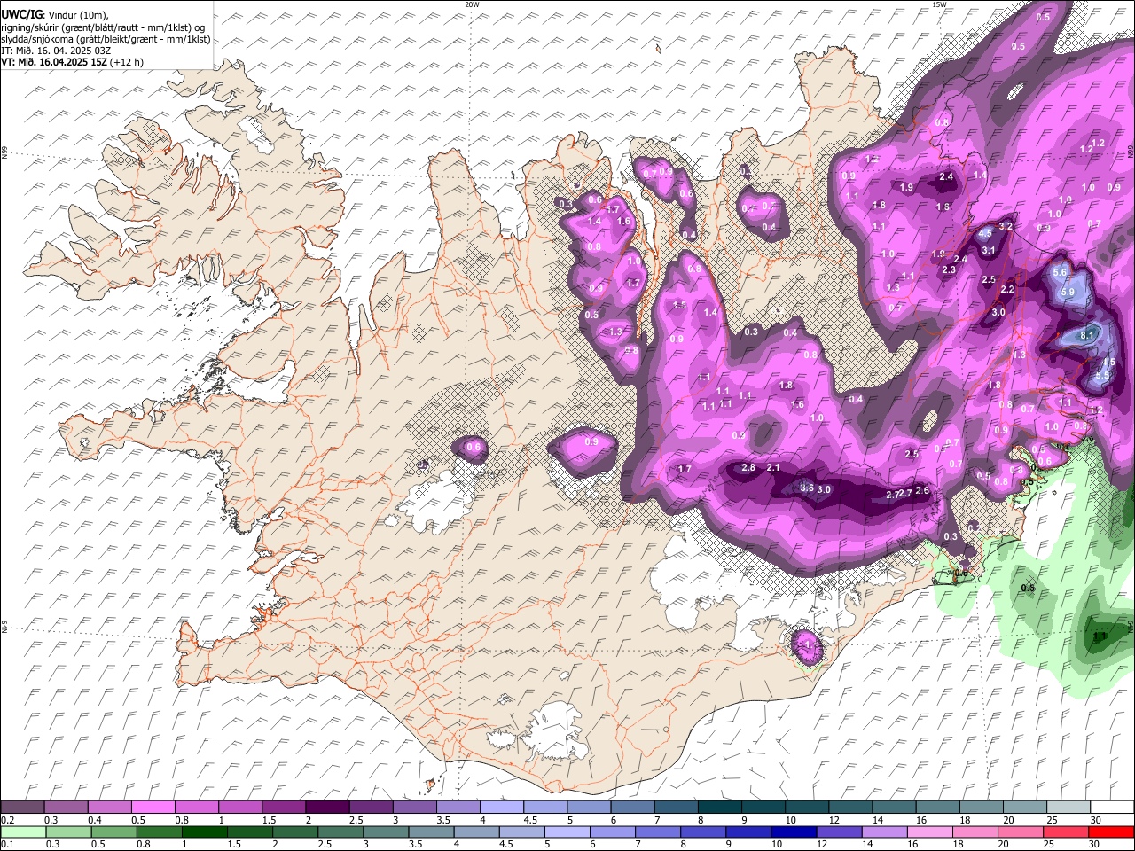Click the UWC/IG Vindur (10m) title text
The width and height of the screenshot is (1135, 851).
point(55,14)
